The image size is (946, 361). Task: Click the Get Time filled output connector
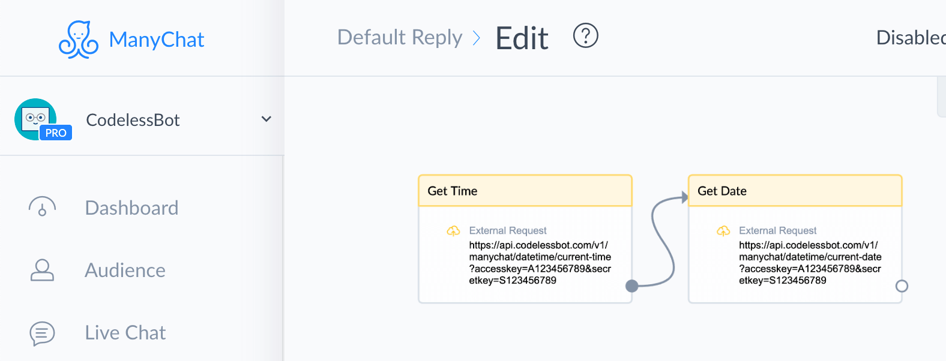(631, 286)
